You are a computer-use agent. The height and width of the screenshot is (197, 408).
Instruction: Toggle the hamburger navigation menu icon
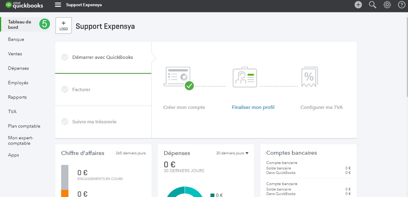coord(58,5)
